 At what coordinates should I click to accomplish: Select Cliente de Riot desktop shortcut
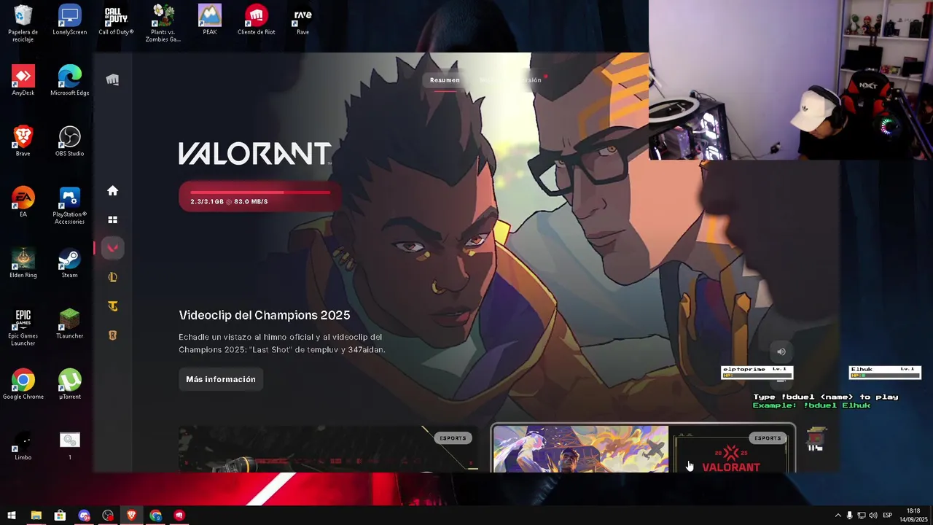[x=256, y=20]
